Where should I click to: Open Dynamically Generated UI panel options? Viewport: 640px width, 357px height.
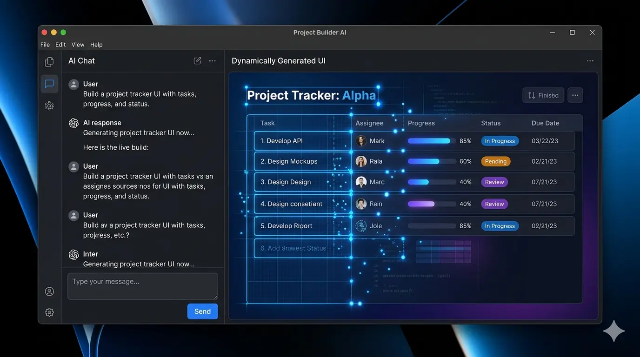pyautogui.click(x=590, y=61)
